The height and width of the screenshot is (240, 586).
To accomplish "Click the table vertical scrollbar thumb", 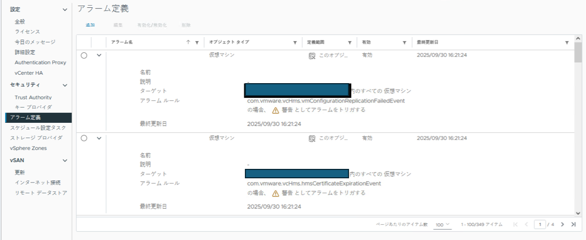I will pos(578,53).
